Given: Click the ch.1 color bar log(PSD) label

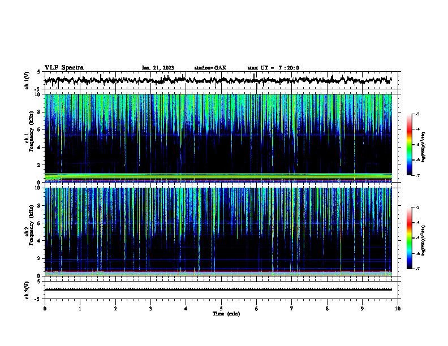Looking at the screenshot, I should tap(423, 148).
